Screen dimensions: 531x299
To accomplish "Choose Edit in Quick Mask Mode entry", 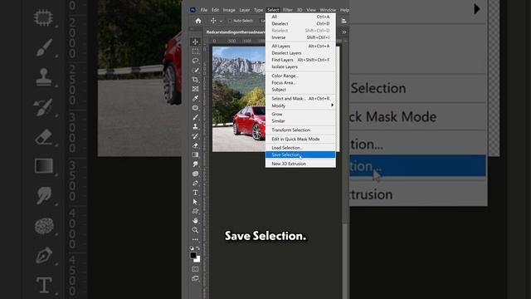I will [x=300, y=139].
